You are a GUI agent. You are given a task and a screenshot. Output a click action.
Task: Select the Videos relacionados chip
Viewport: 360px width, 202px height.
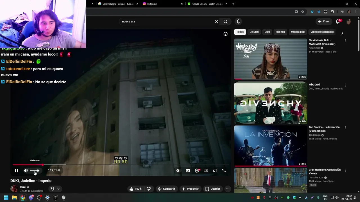pos(322,32)
